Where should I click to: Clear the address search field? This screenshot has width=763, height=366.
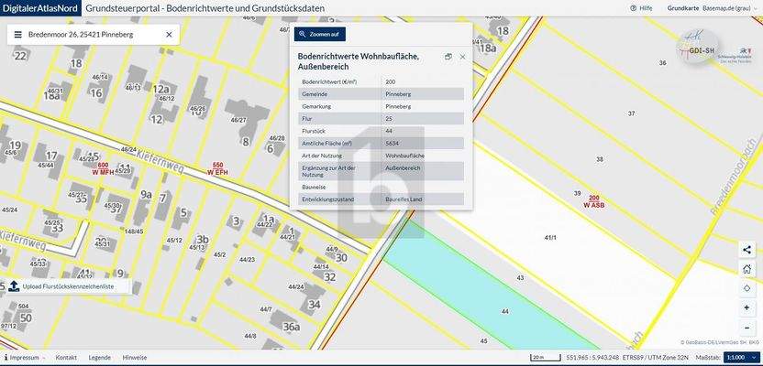[169, 34]
